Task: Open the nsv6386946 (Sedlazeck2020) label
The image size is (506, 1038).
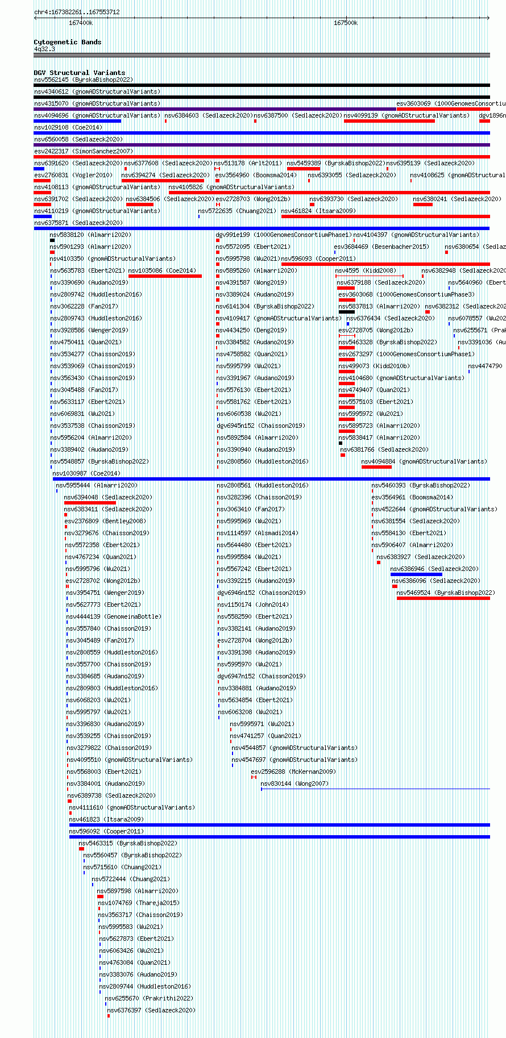Action: pyautogui.click(x=434, y=569)
